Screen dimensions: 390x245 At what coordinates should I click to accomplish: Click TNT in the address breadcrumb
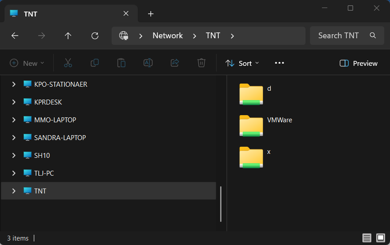(x=213, y=36)
